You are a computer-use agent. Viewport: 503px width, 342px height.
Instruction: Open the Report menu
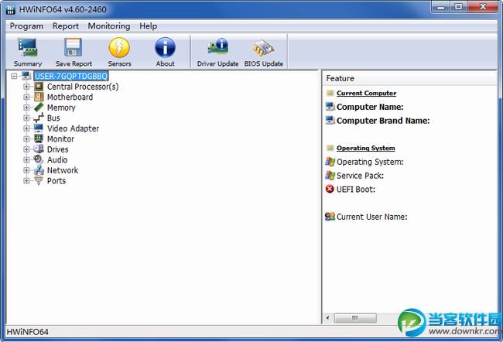click(x=66, y=26)
